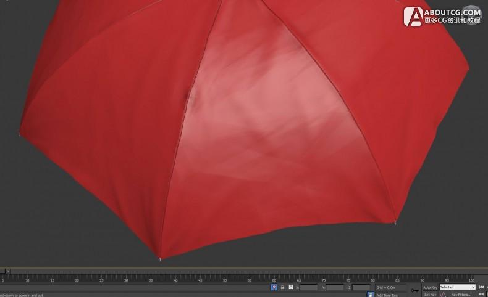Click the Go to Start playback icon
Screen dimensions: 488x297
(x=481, y=287)
